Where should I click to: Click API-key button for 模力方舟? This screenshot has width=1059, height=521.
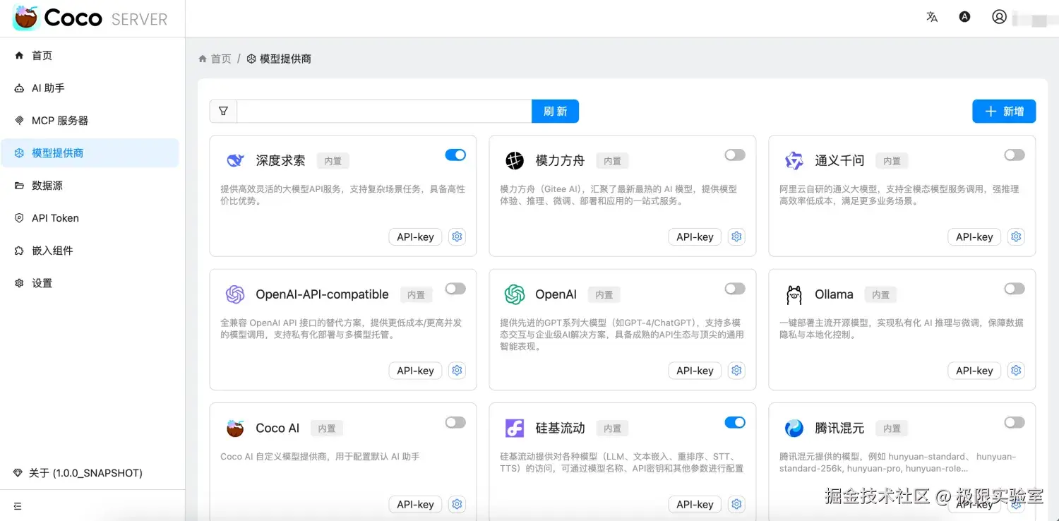pos(695,236)
